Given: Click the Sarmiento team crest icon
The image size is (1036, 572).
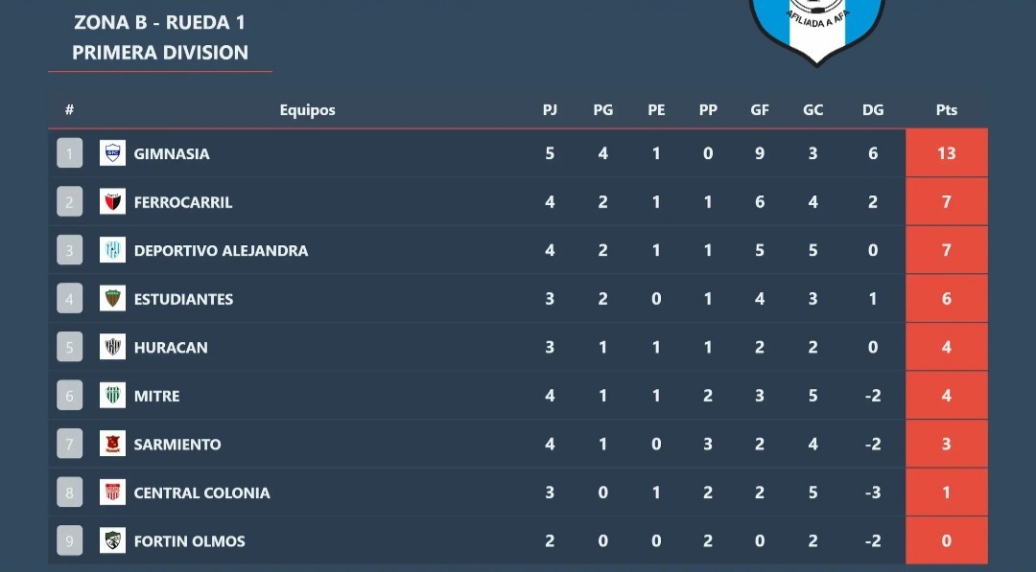Looking at the screenshot, I should pyautogui.click(x=112, y=444).
